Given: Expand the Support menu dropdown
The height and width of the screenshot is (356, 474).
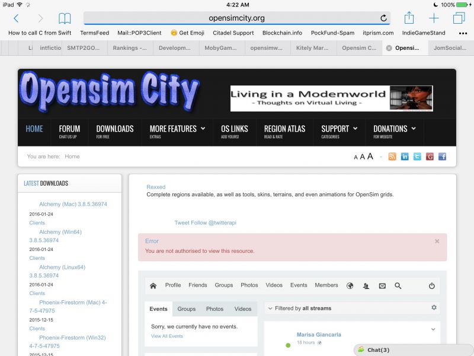Looking at the screenshot, I should (x=339, y=132).
